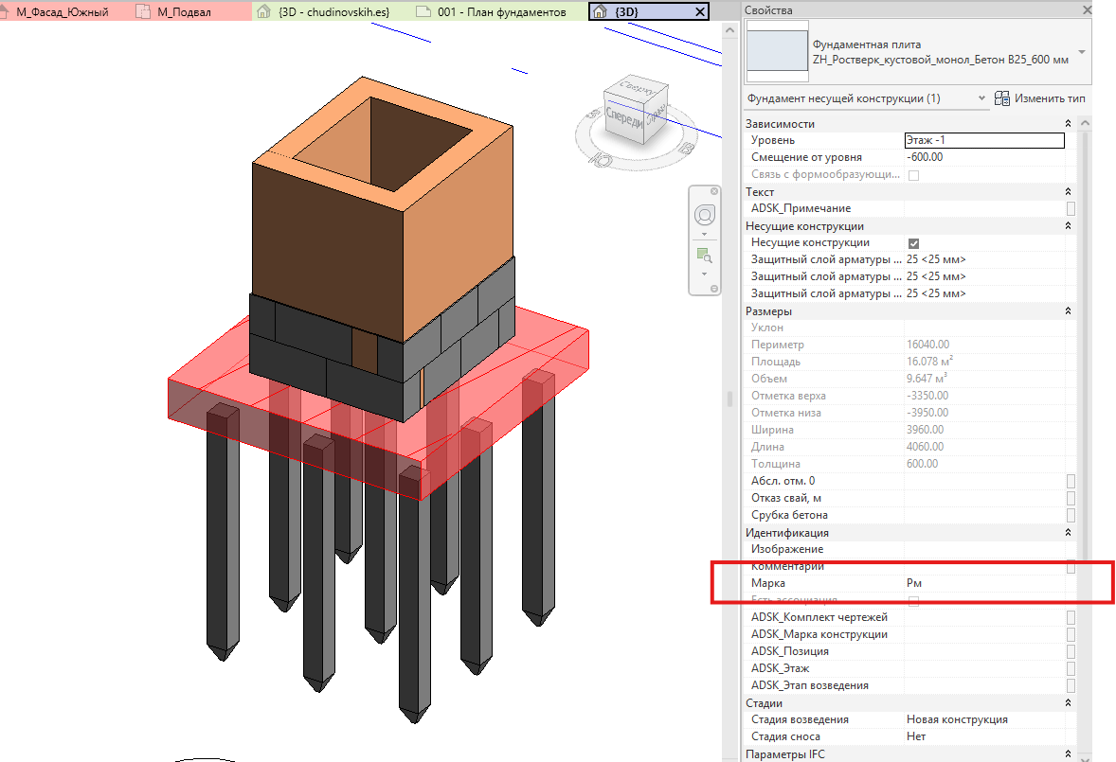
Task: Click the Периметр value 16040.00
Action: click(984, 345)
